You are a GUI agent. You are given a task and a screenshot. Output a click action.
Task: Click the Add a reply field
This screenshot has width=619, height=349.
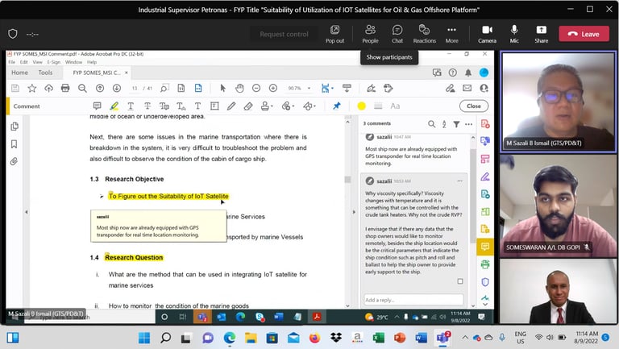pos(413,300)
